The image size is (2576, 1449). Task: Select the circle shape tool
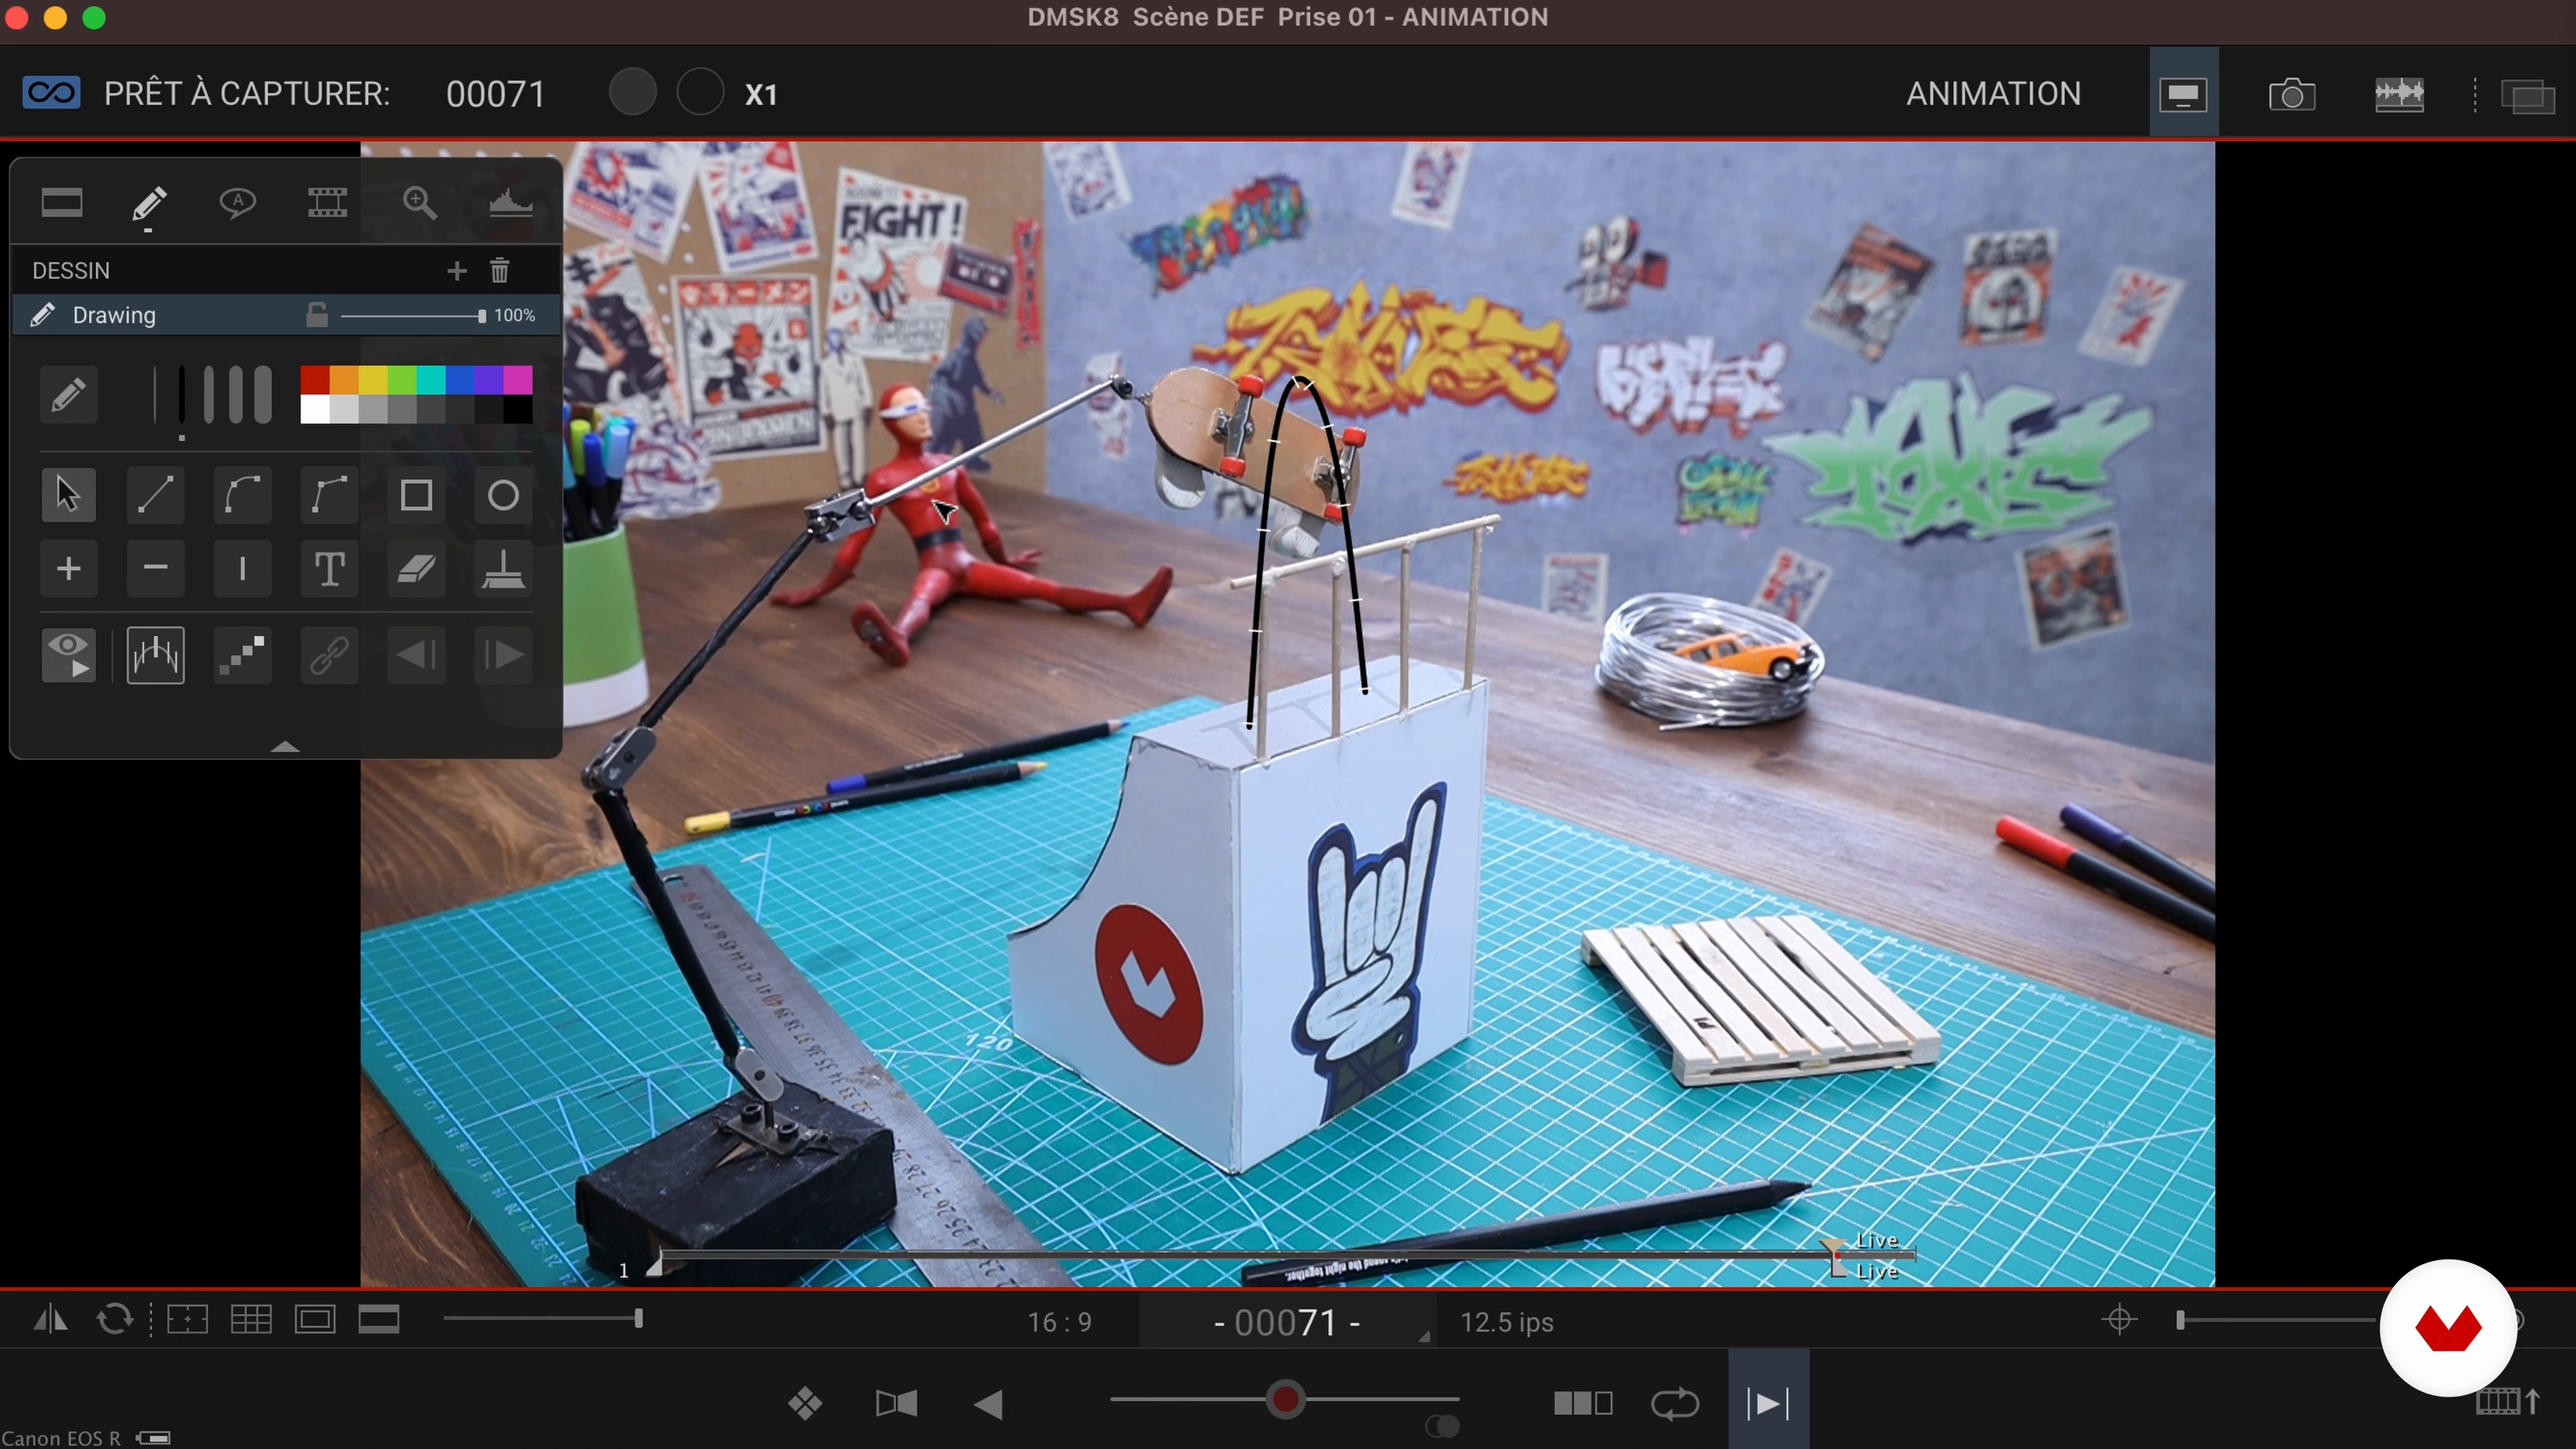(x=503, y=495)
